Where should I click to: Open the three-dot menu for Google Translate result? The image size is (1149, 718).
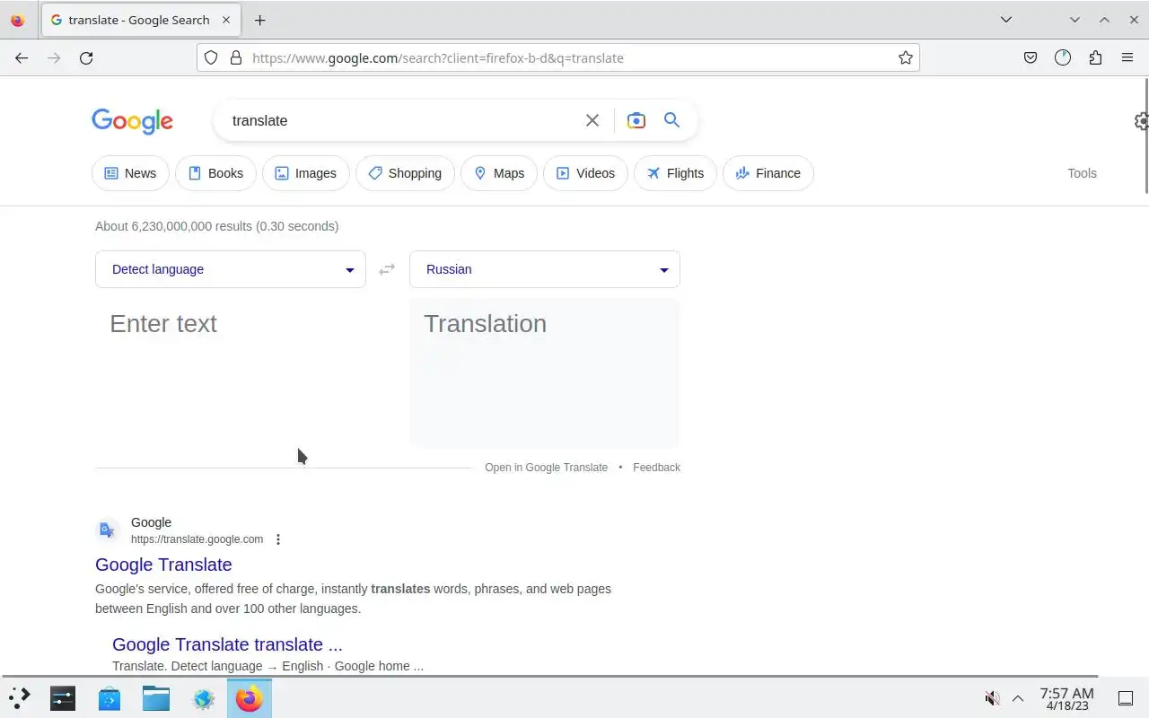click(x=278, y=539)
